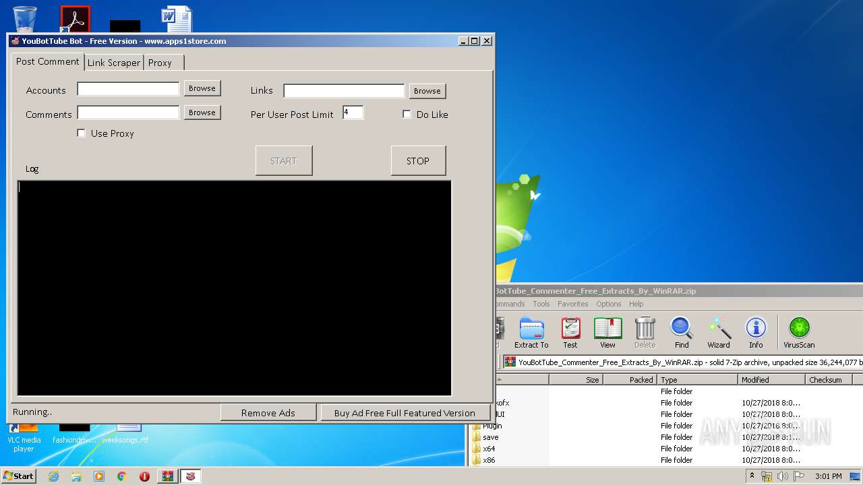863x485 pixels.
Task: Sort by Modified column in WinRAR
Action: tap(772, 380)
